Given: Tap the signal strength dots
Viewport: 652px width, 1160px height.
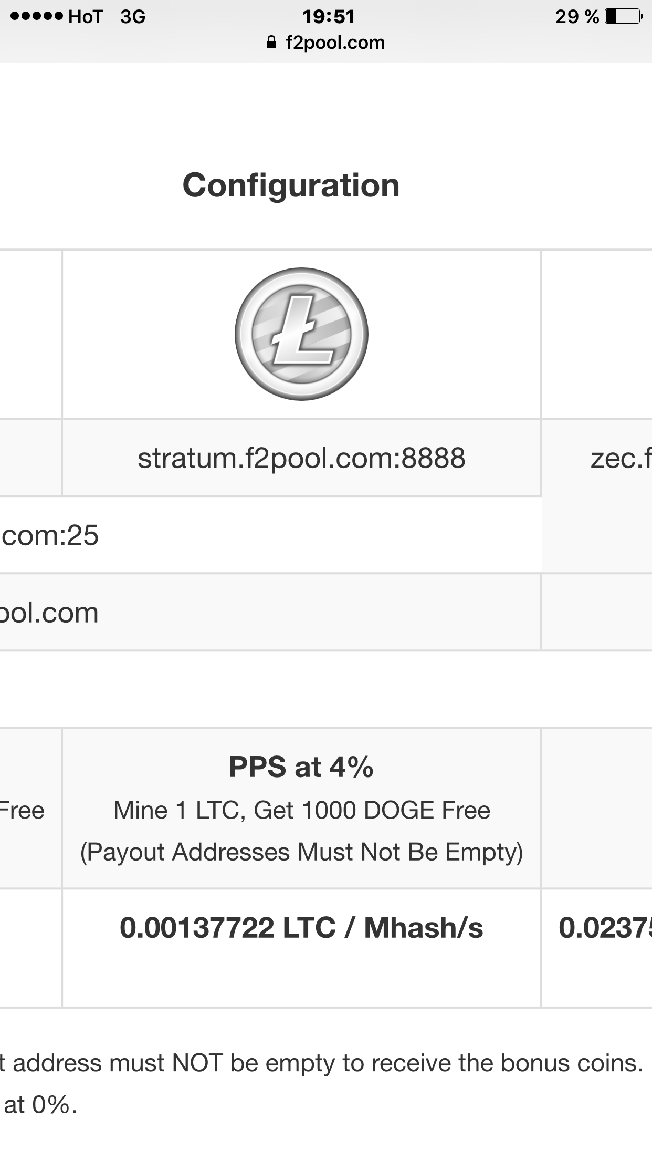Looking at the screenshot, I should tap(36, 16).
